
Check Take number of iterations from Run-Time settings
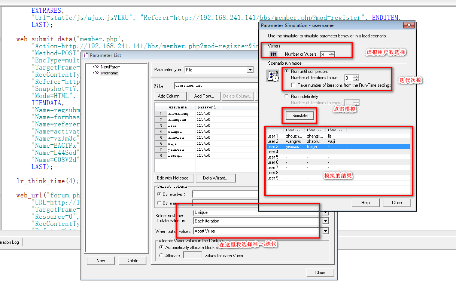pyautogui.click(x=292, y=84)
